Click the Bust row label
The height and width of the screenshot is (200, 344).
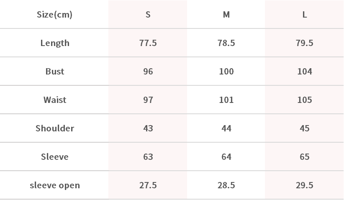55,72
